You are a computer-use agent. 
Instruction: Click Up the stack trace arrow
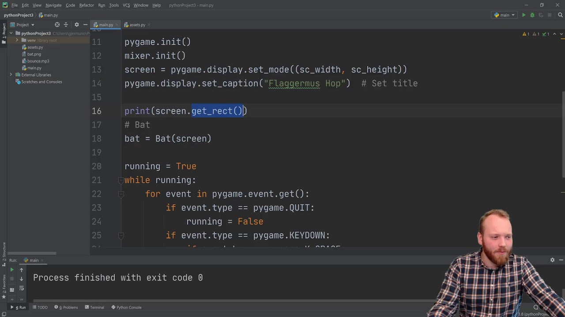(21, 270)
